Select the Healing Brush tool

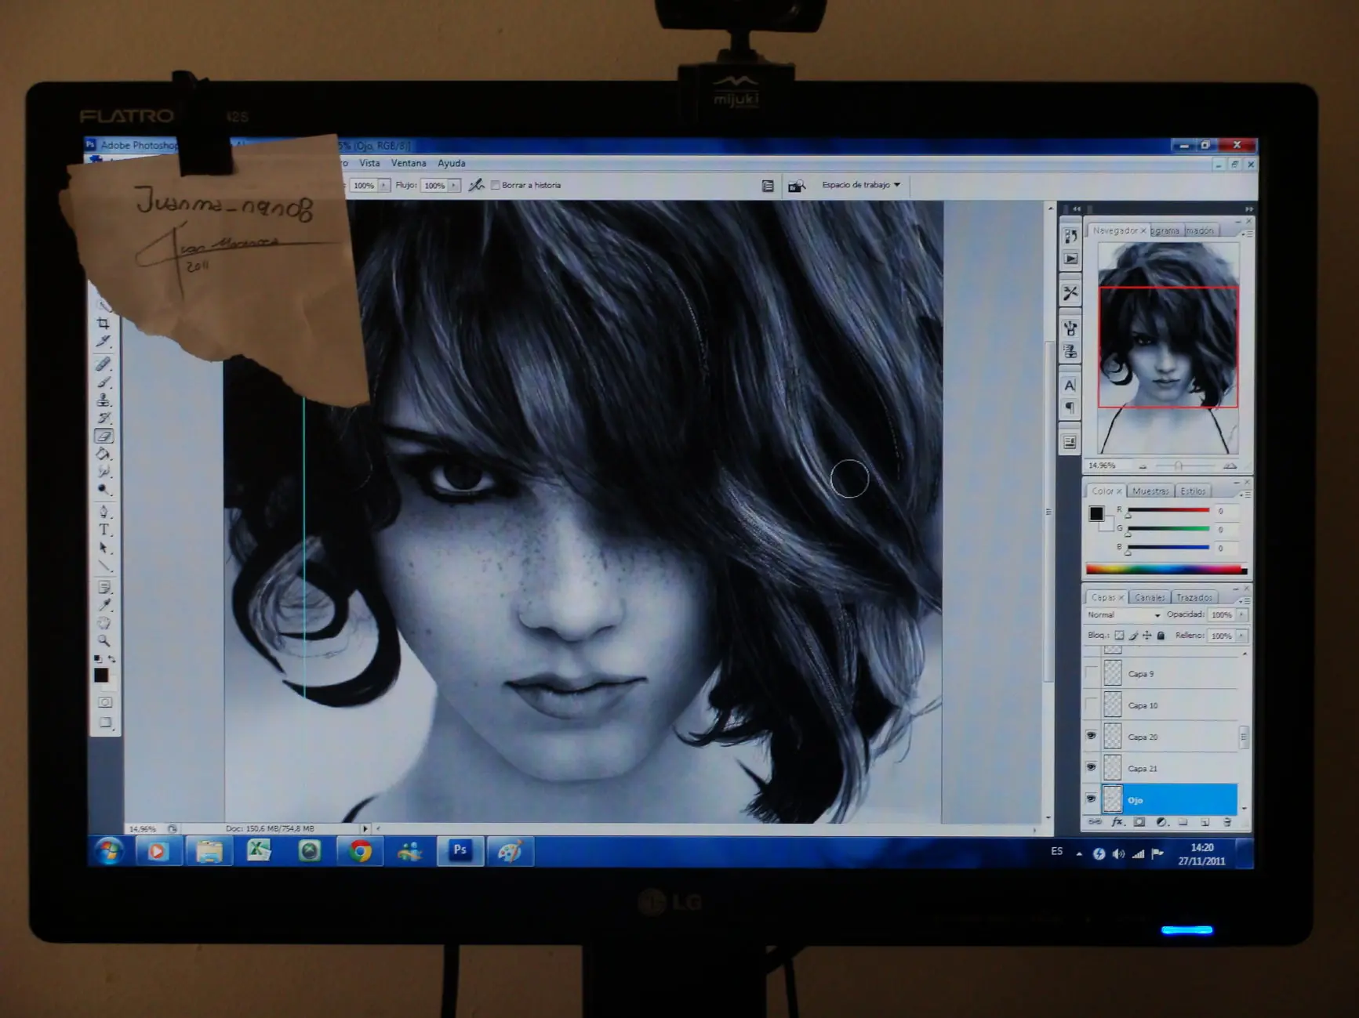pos(104,364)
